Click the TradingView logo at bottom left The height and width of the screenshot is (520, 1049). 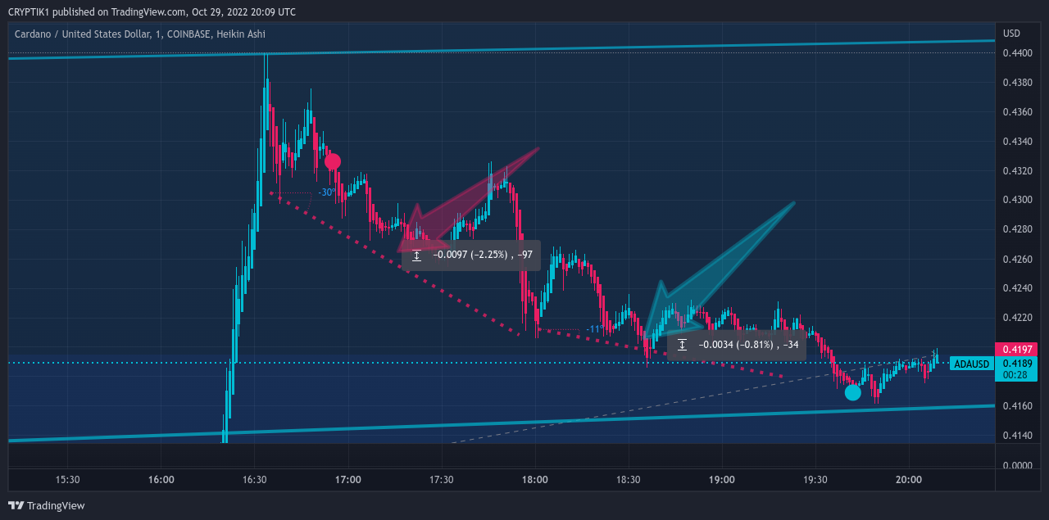47,506
